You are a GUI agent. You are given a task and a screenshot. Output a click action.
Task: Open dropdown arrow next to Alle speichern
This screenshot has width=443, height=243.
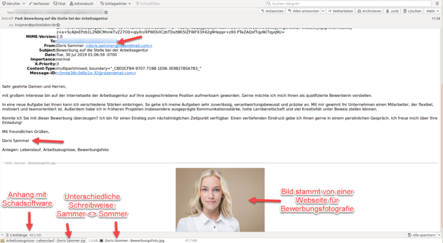(439, 235)
